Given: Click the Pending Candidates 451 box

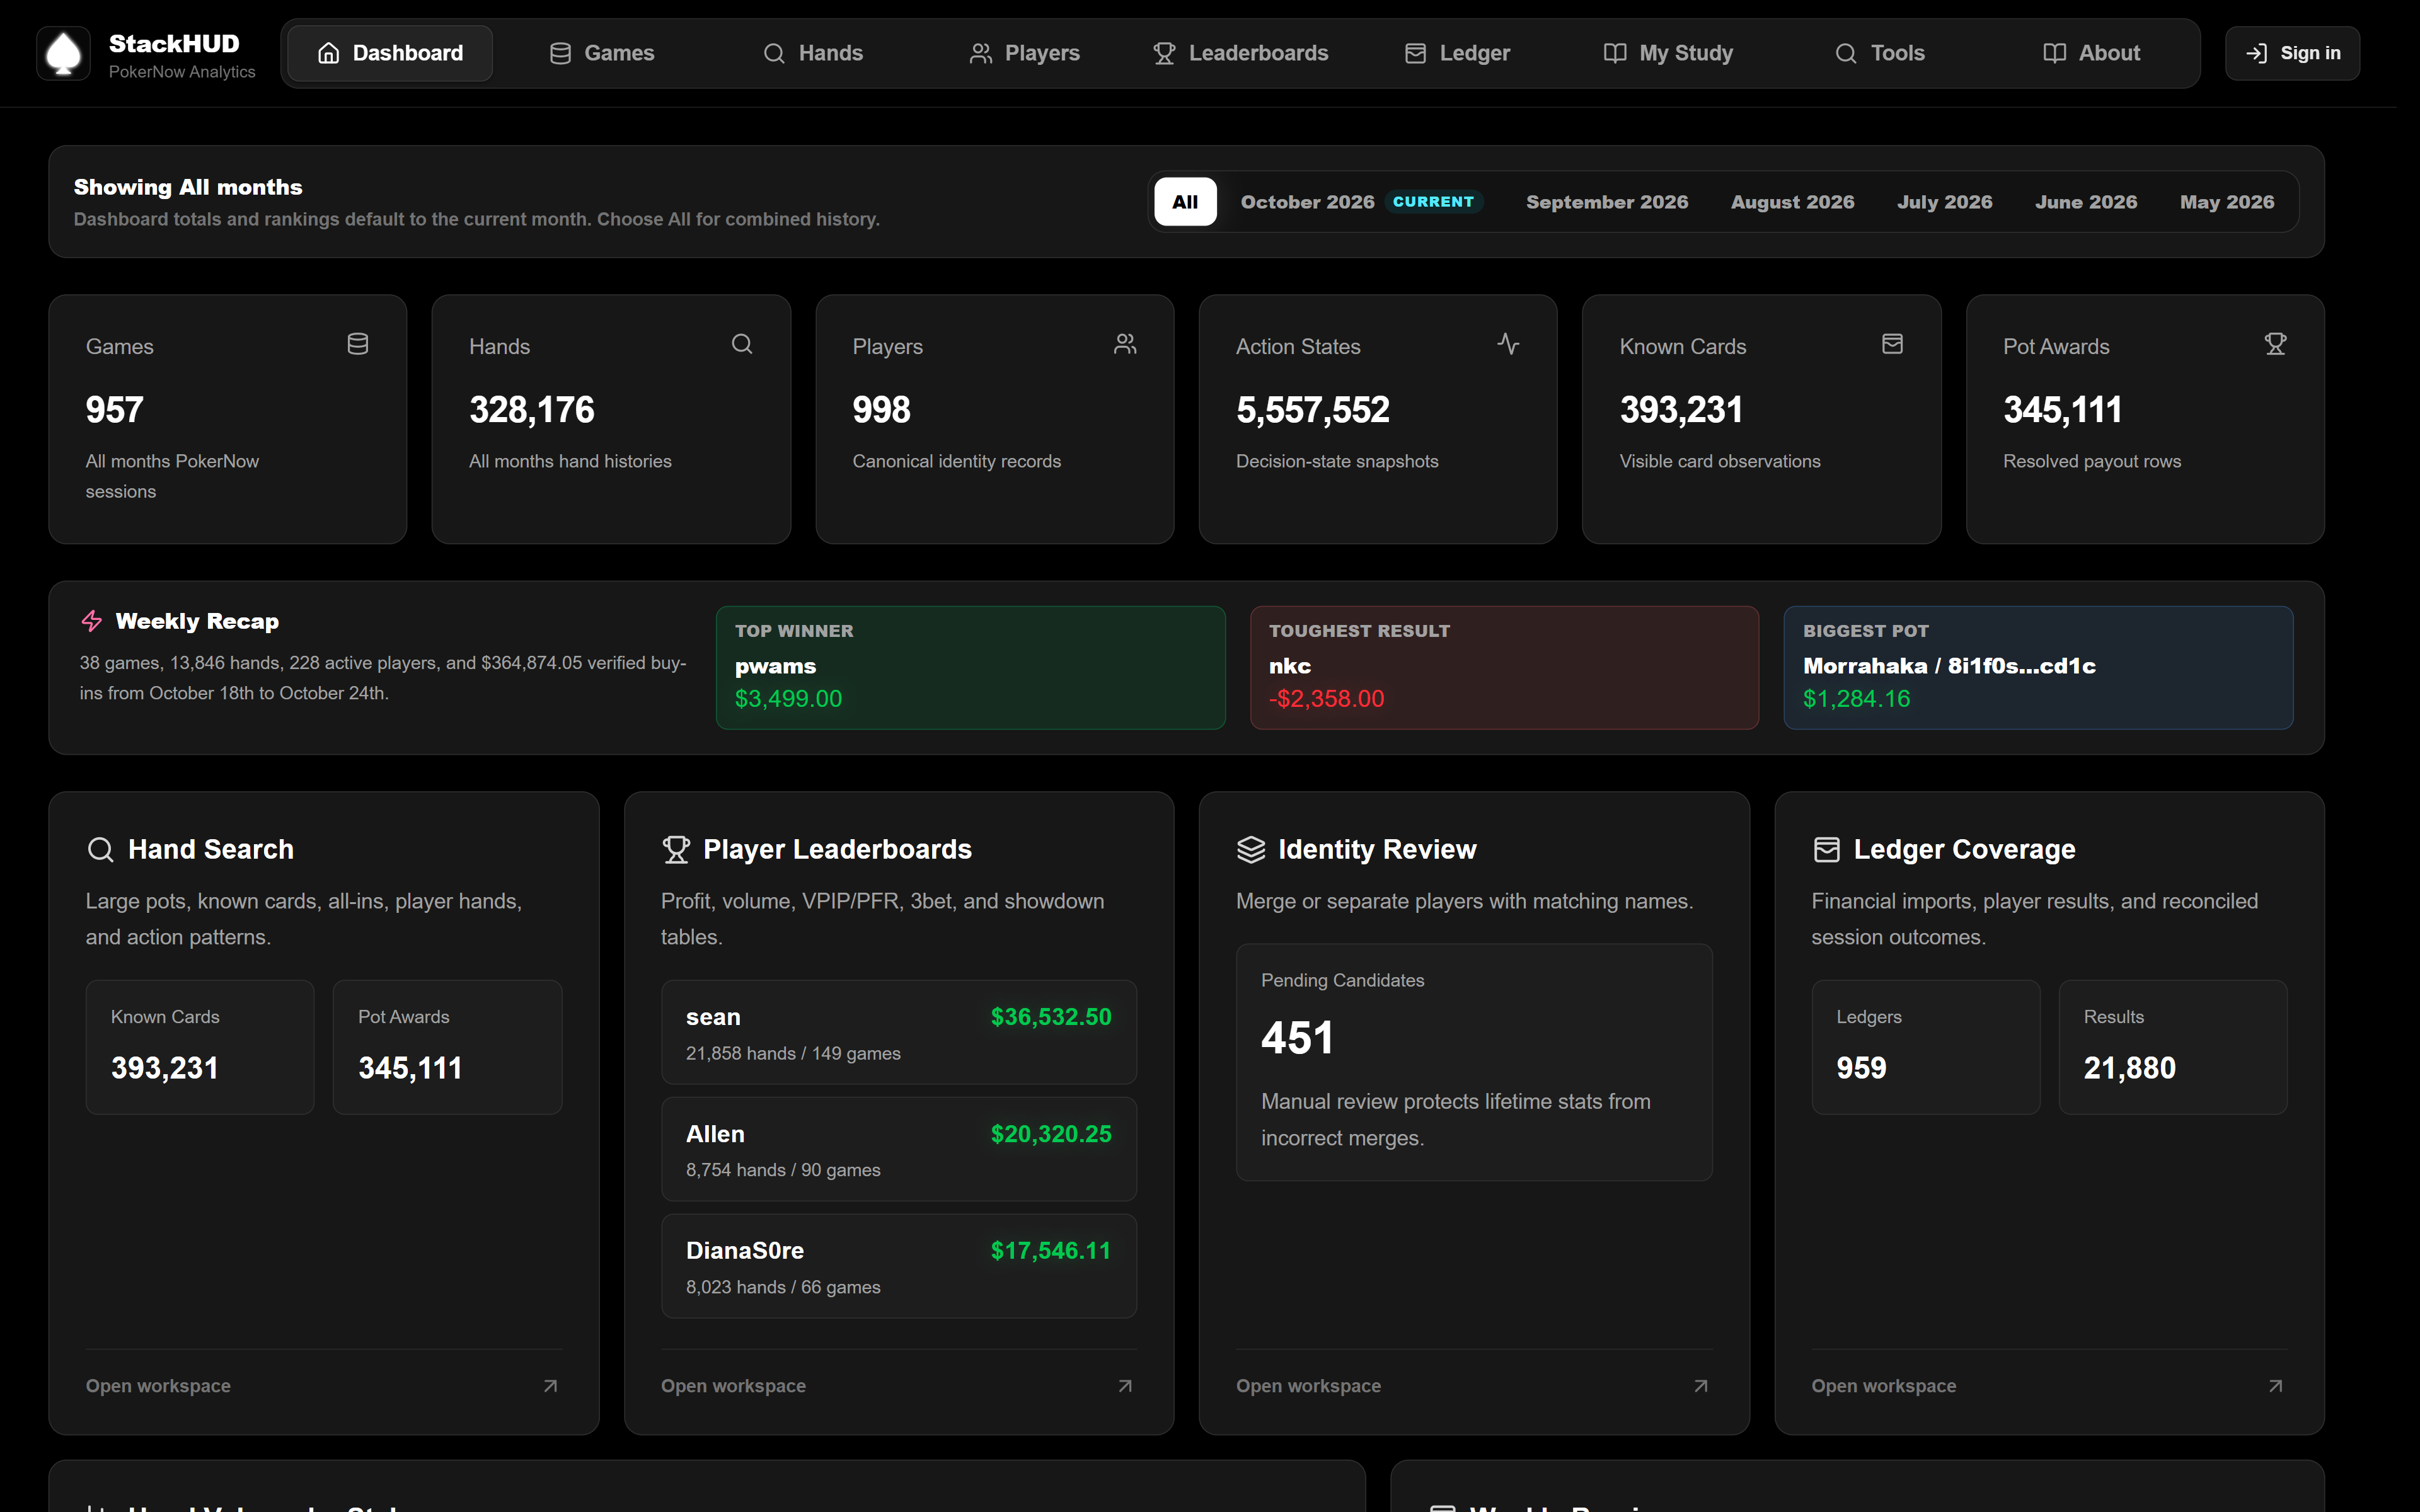Looking at the screenshot, I should tap(1474, 1062).
